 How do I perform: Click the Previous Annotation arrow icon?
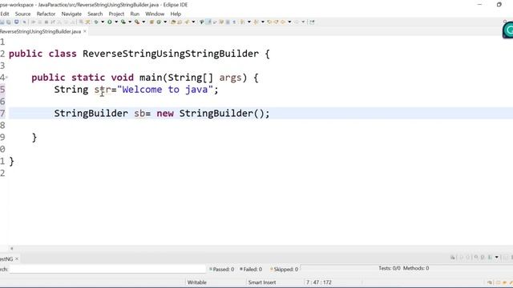click(x=256, y=22)
